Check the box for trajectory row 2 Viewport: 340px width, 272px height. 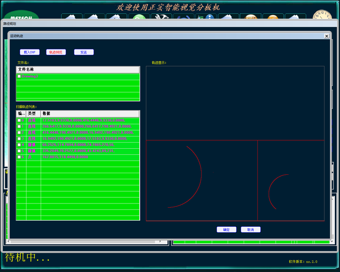pyautogui.click(x=19, y=132)
